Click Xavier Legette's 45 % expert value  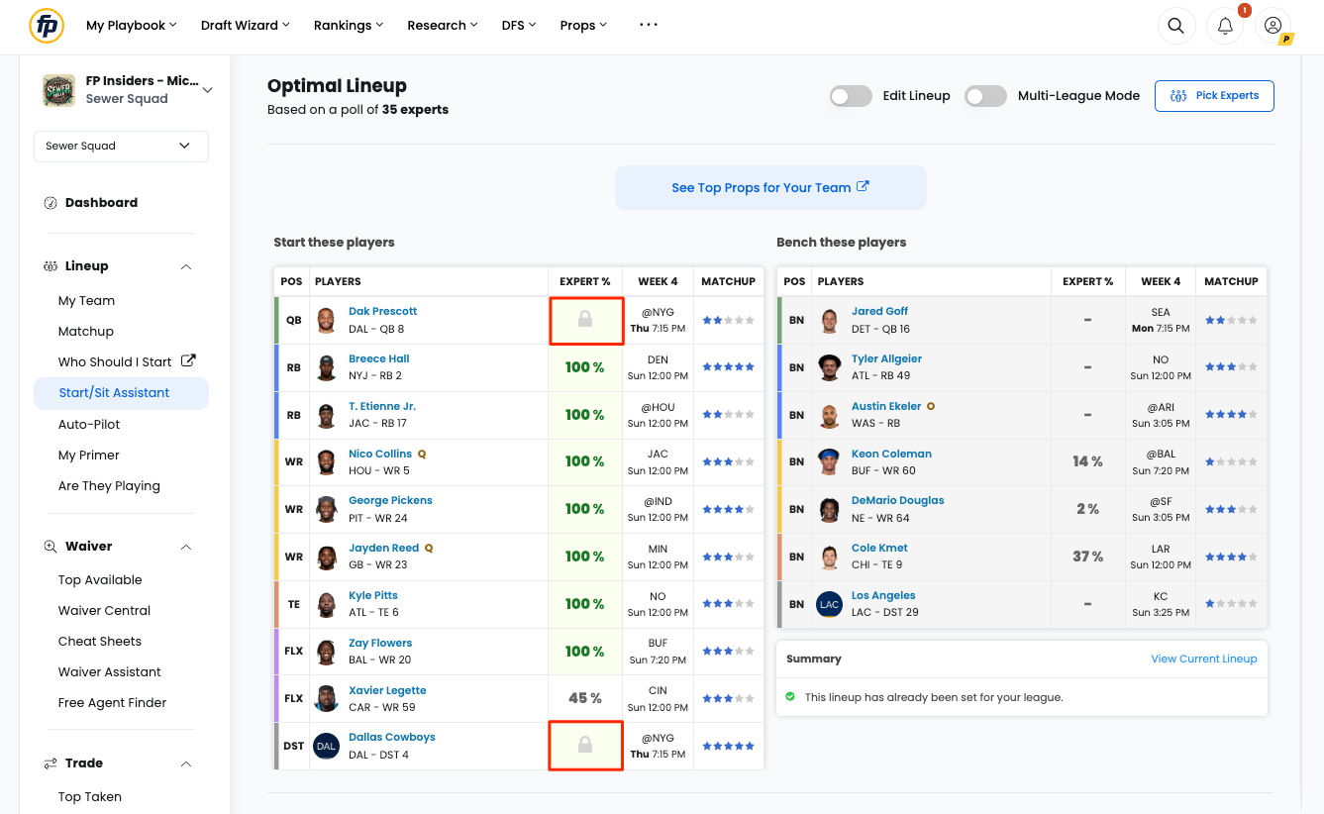(585, 698)
